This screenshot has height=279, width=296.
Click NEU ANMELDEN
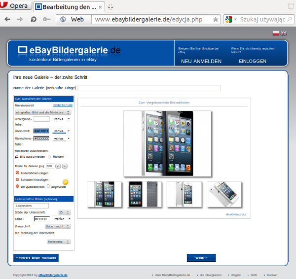[x=201, y=61]
